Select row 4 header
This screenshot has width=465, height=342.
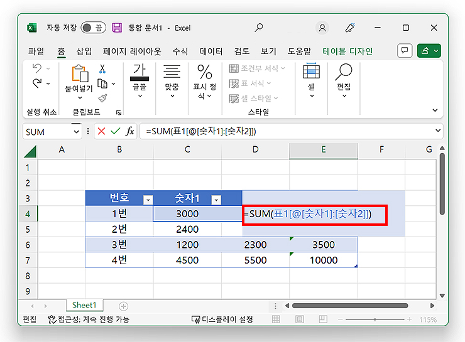pyautogui.click(x=28, y=214)
